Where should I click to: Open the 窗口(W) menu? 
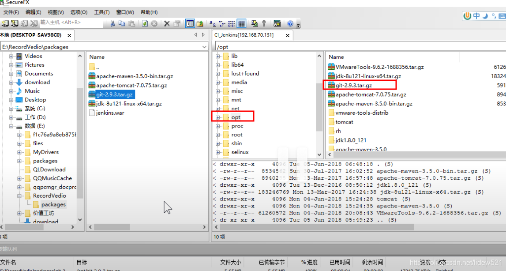pyautogui.click(x=125, y=12)
